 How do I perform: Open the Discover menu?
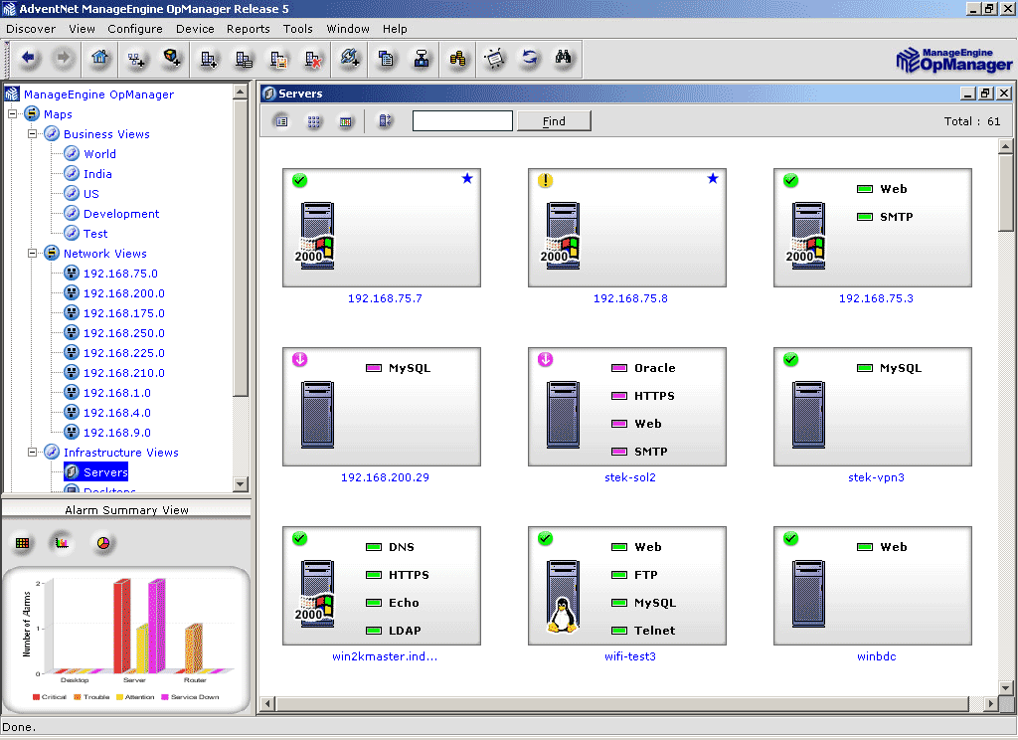31,29
